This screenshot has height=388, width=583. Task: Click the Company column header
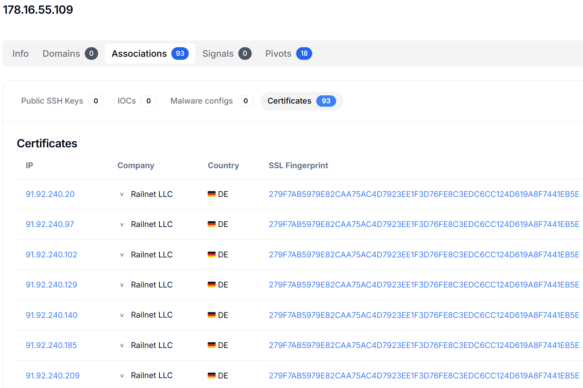point(135,165)
